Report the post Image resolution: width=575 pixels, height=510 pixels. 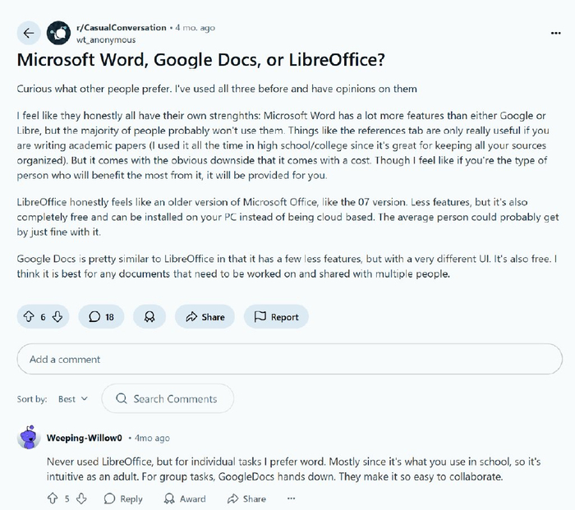tap(276, 316)
